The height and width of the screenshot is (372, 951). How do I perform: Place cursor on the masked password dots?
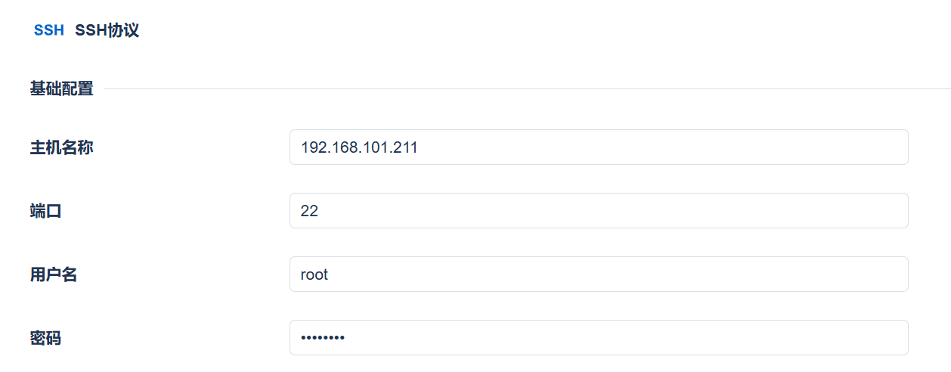coord(323,338)
